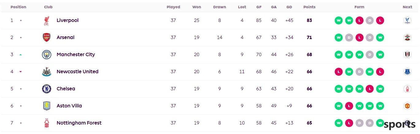Click the Arsenal club crest

click(x=47, y=38)
